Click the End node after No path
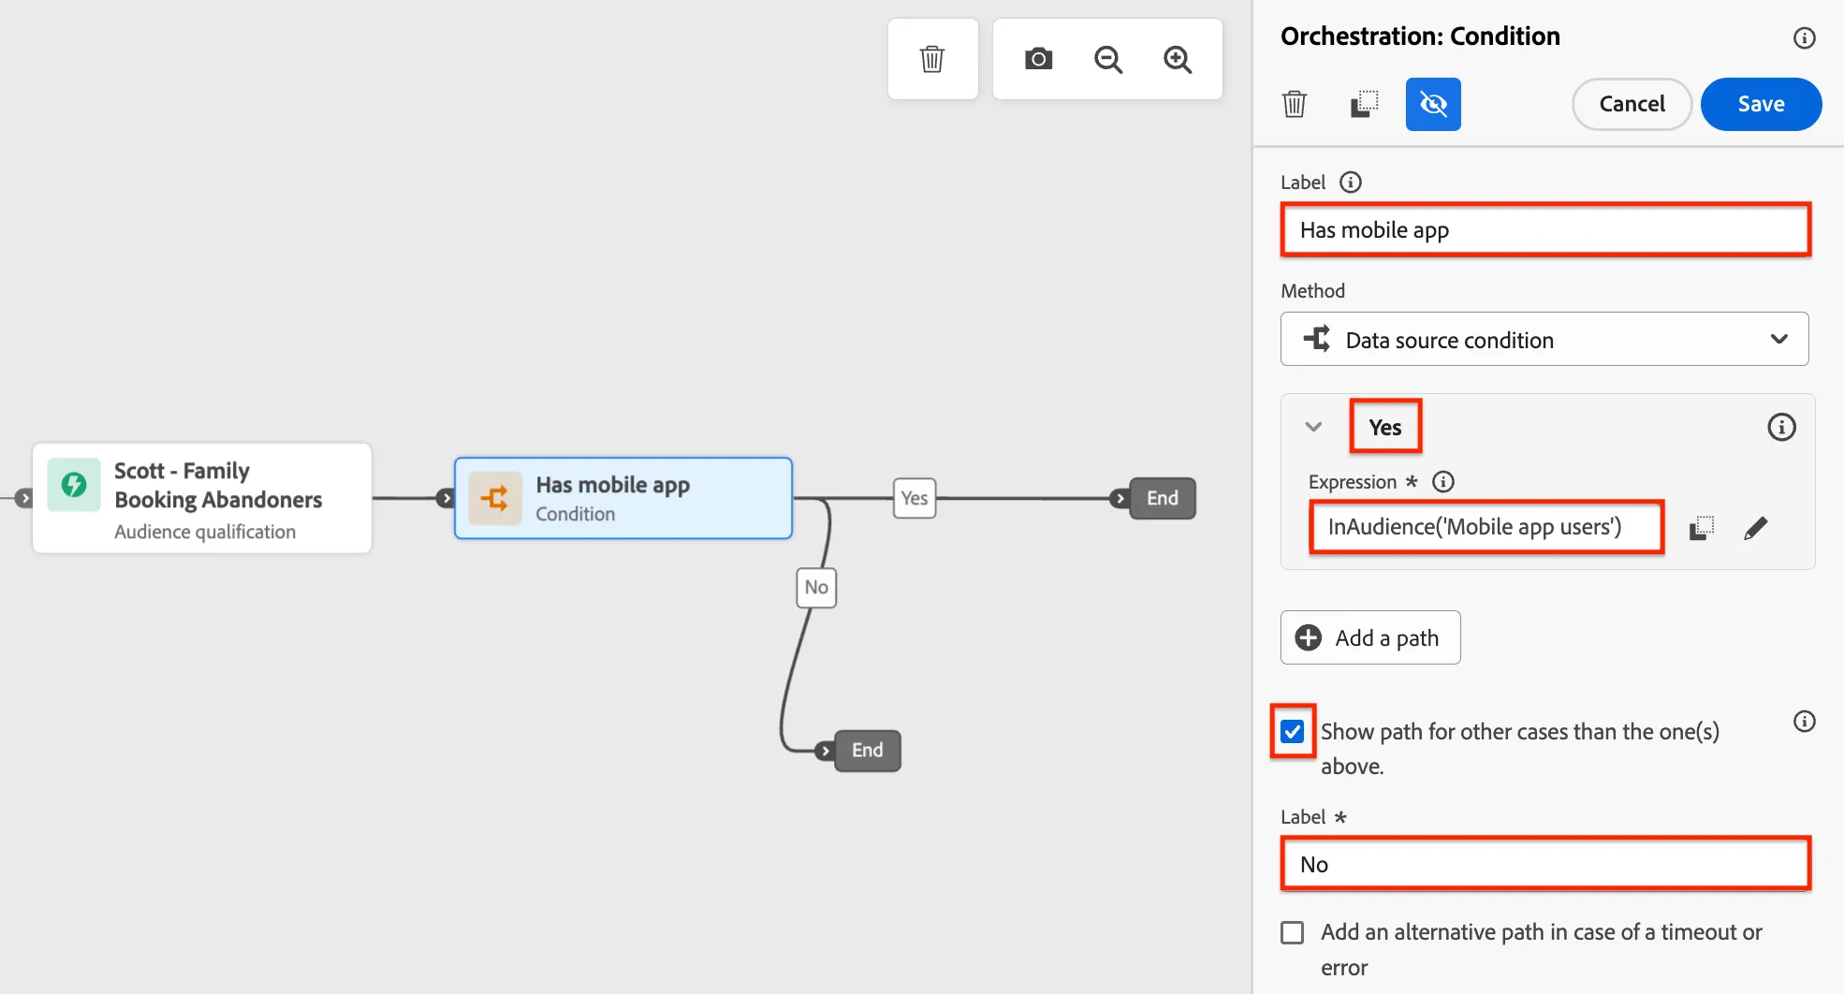1844x994 pixels. tap(867, 750)
